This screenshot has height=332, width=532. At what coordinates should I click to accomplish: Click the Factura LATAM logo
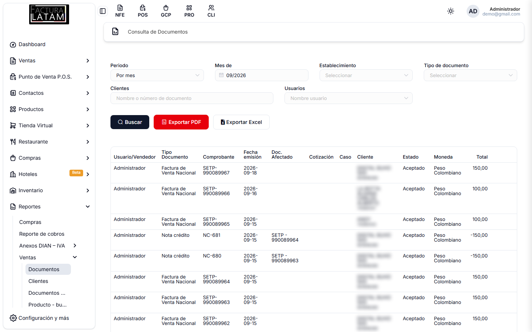(49, 14)
